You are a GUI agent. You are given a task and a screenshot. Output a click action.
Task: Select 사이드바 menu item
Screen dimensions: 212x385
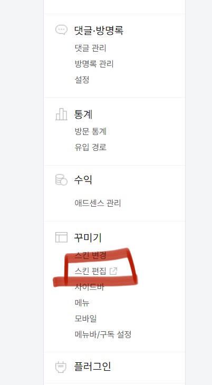point(90,287)
